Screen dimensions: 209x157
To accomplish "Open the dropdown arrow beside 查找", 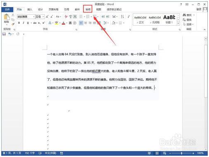I will (x=194, y=15).
